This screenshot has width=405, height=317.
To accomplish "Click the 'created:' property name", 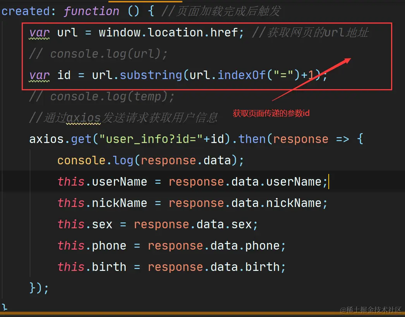I will 28,11.
